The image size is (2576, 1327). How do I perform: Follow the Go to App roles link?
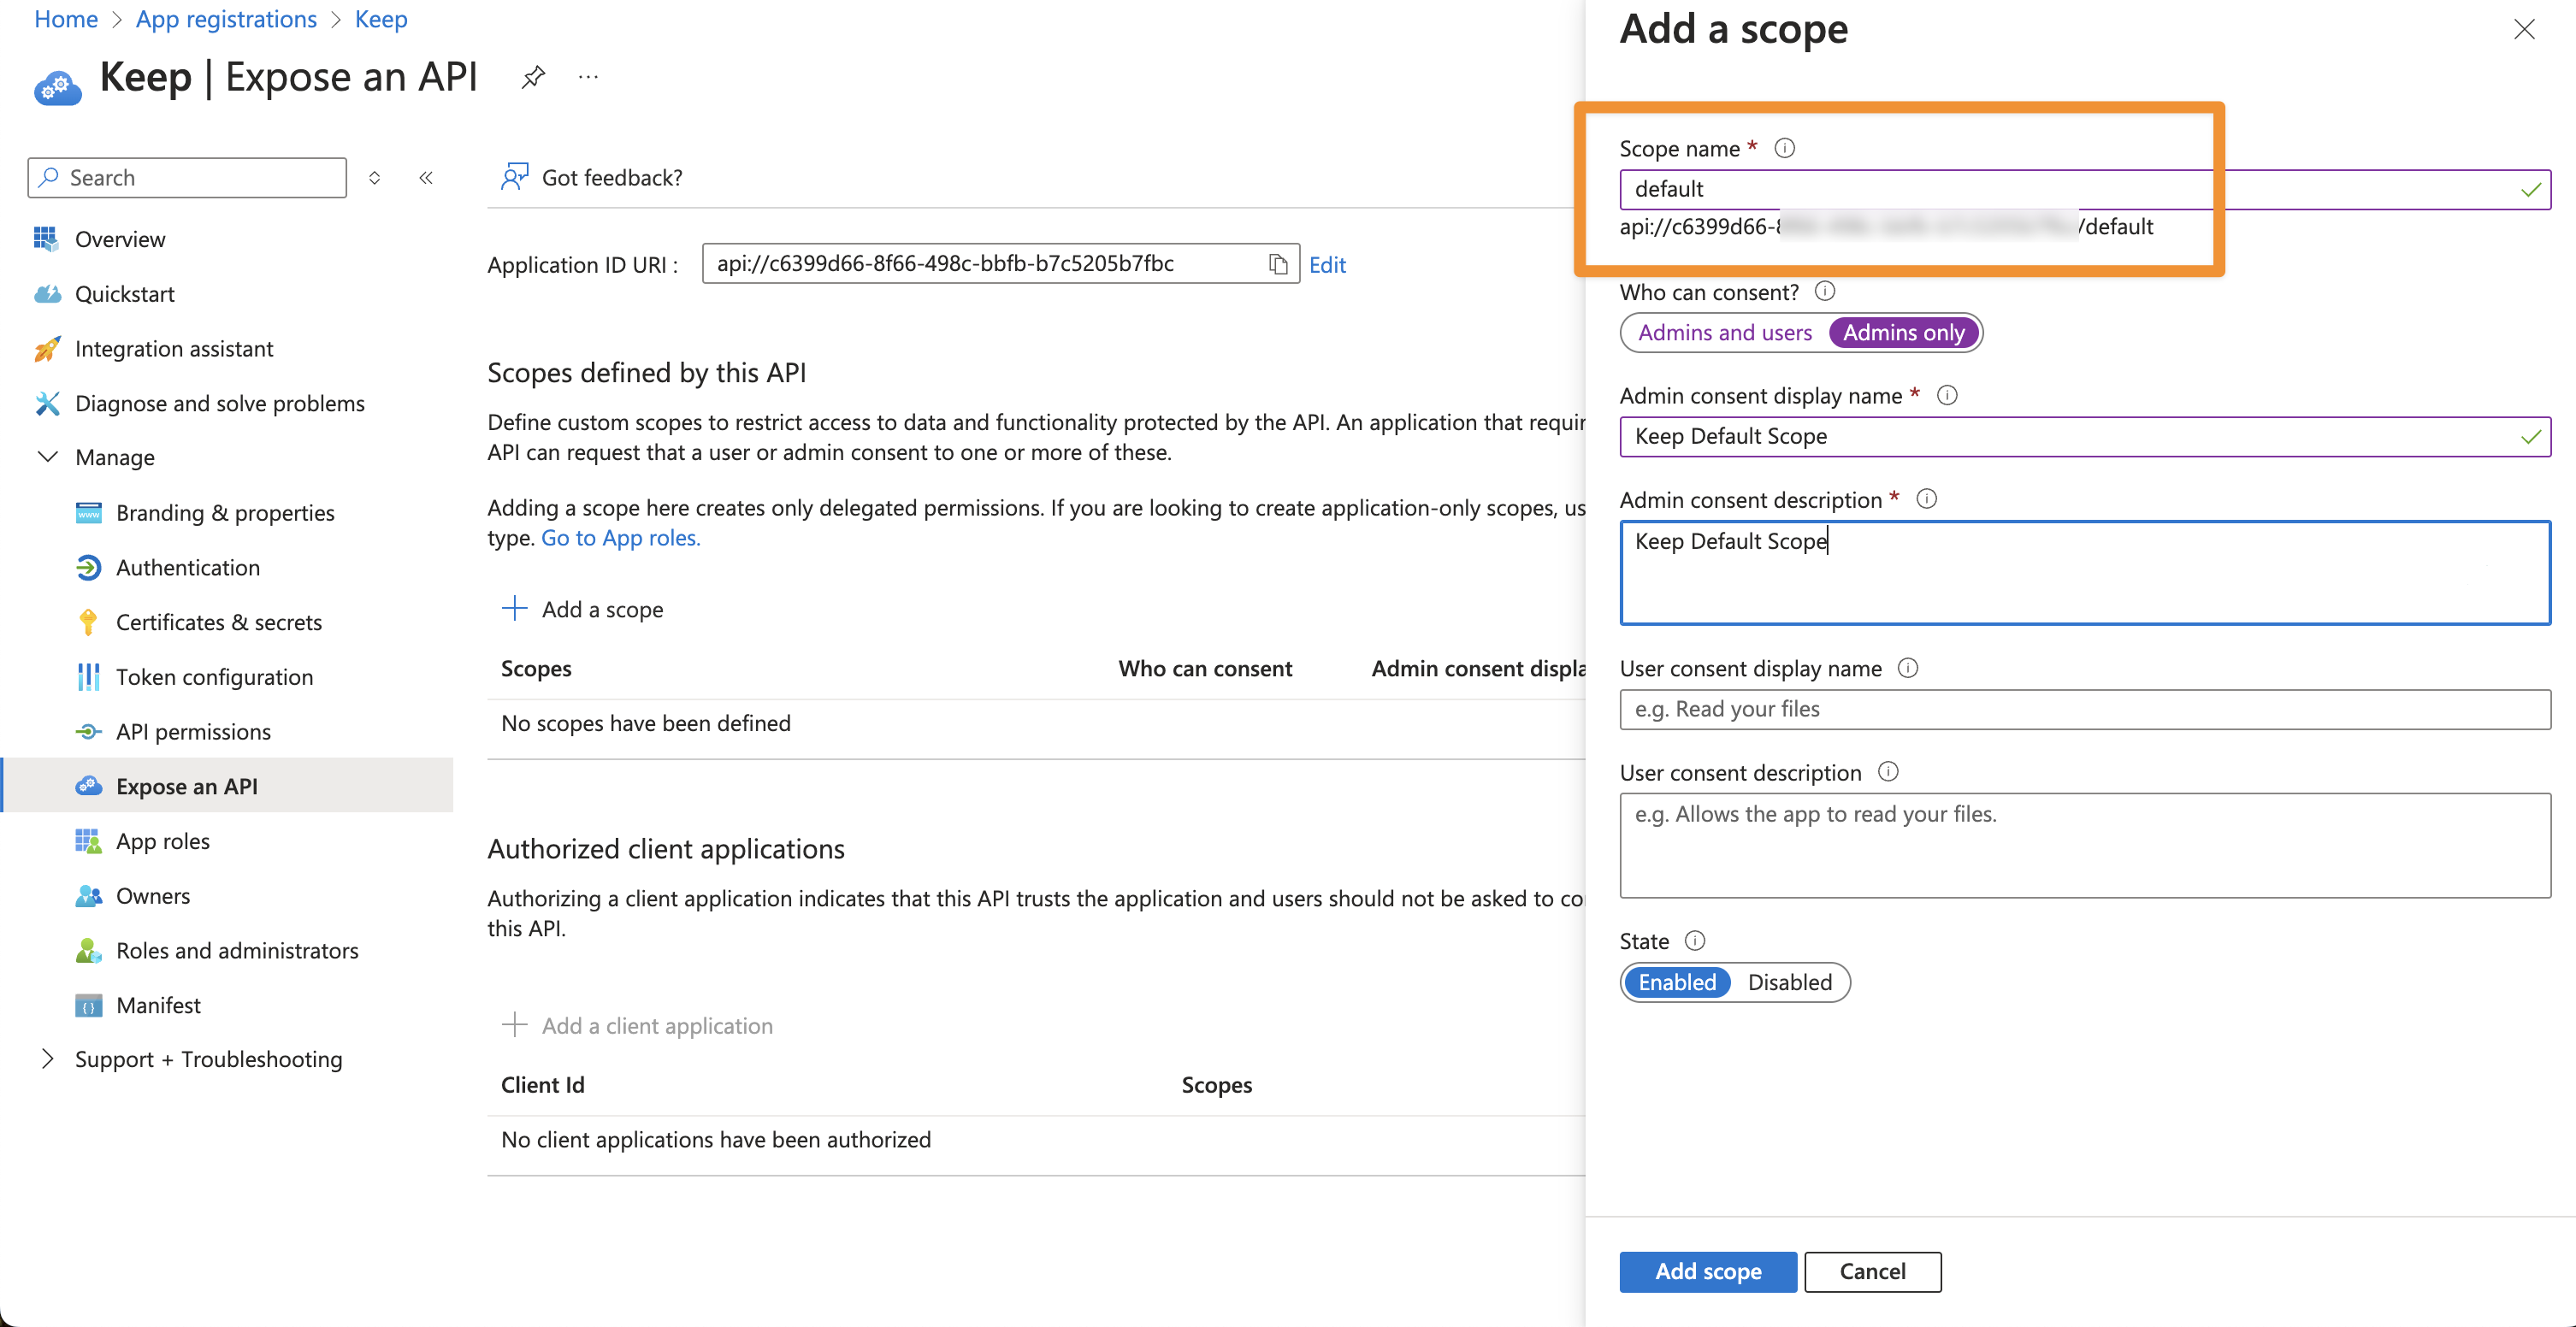[621, 537]
